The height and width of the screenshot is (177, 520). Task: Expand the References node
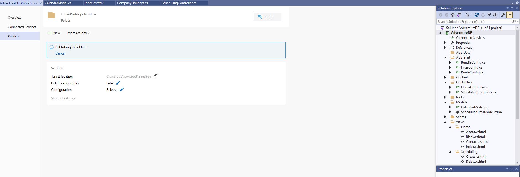445,48
